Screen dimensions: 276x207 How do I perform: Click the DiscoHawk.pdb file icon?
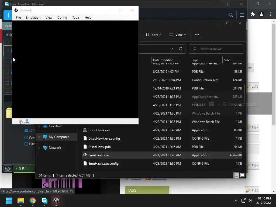tap(85, 147)
